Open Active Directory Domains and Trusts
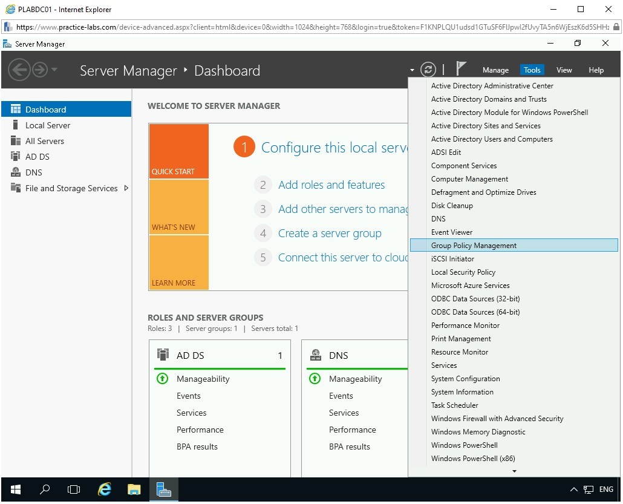The image size is (623, 504). point(514,99)
